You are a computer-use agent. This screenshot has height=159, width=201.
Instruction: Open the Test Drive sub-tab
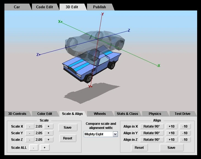[x=182, y=114]
